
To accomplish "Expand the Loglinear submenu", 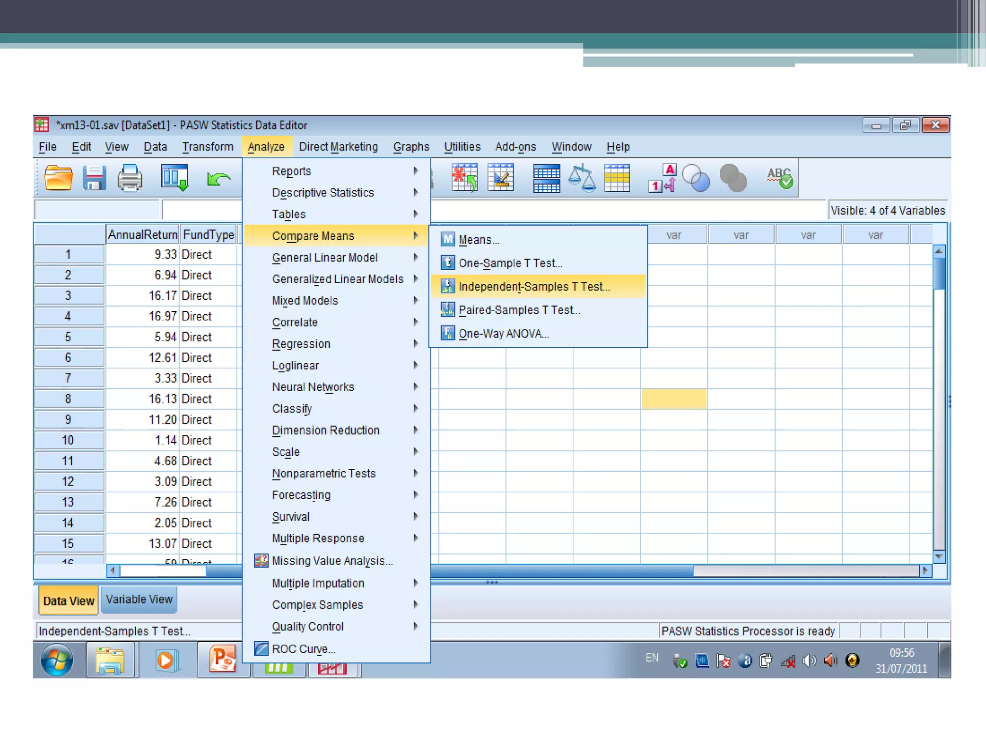I will click(x=337, y=366).
